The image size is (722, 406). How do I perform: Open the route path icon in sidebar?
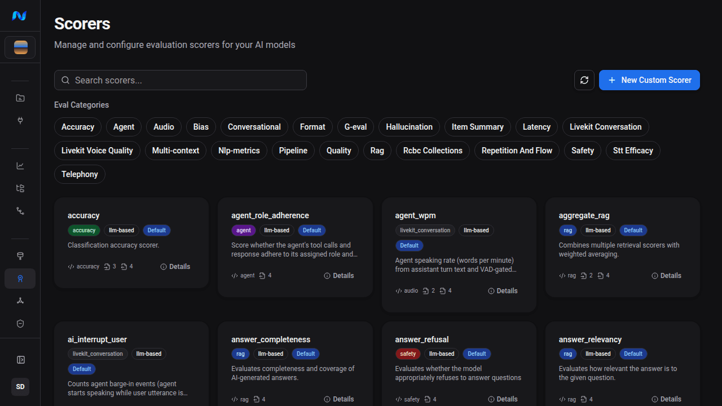click(20, 211)
